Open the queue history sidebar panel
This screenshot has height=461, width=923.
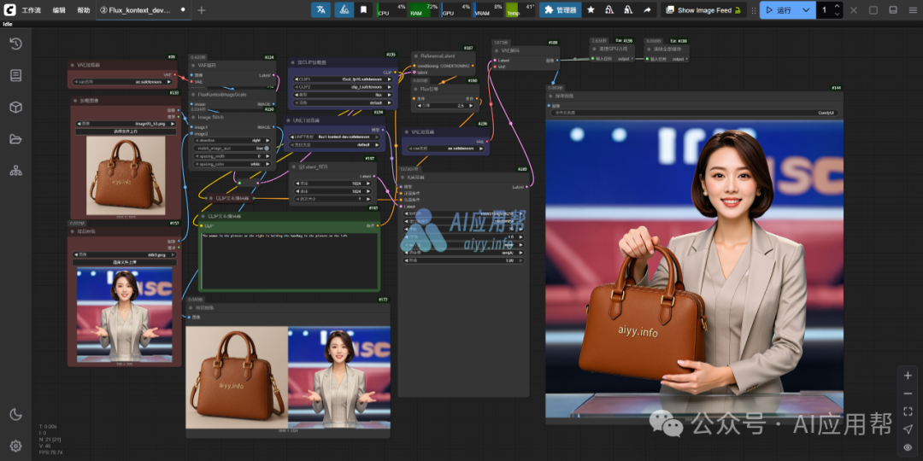pos(15,44)
